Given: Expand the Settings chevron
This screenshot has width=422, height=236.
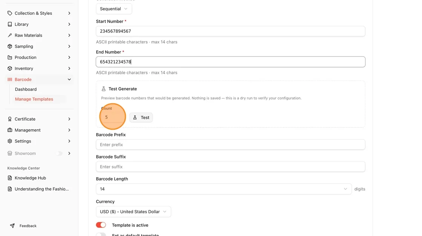Looking at the screenshot, I should (x=69, y=141).
